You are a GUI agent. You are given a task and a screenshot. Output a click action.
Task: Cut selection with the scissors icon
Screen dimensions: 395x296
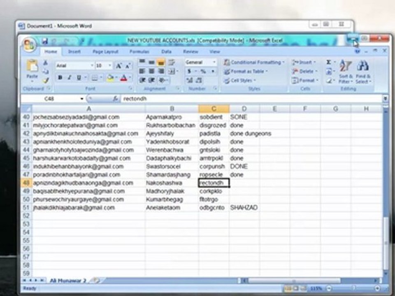pos(46,62)
